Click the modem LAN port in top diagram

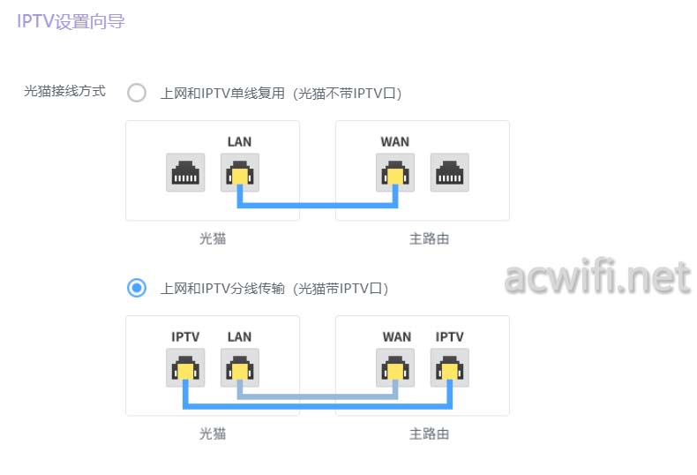[x=240, y=172]
